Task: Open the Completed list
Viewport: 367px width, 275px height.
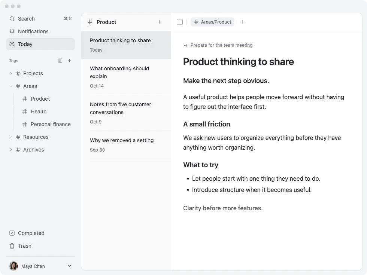Action: click(x=40, y=233)
